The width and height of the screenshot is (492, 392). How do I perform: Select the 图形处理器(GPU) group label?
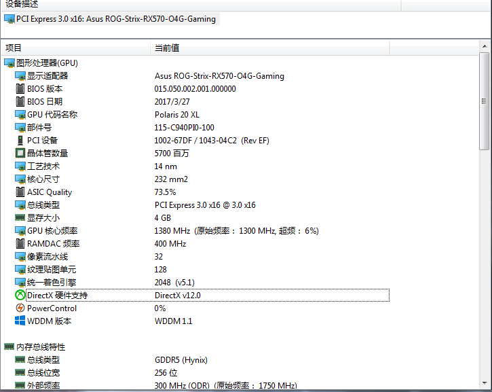47,63
